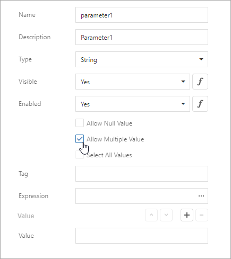Move value up with the up arrow

click(151, 215)
